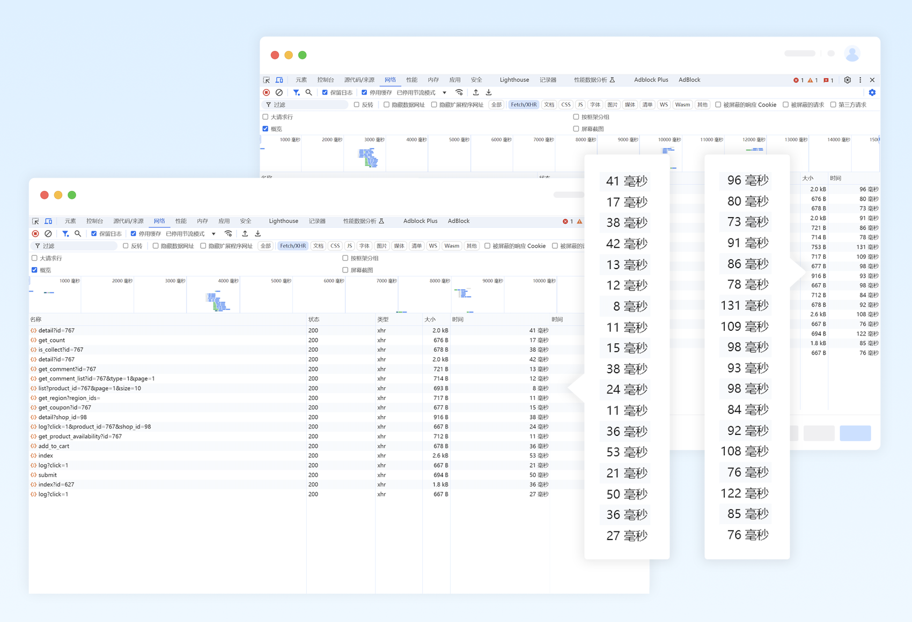Check the 屏幕截图 option in the front window

345,270
